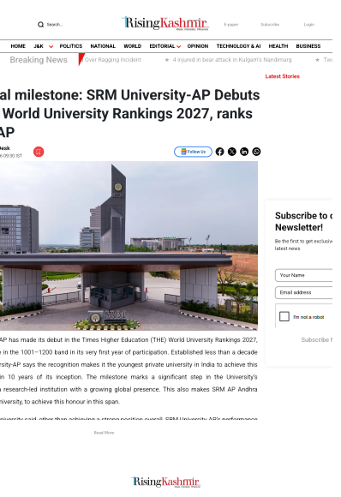
Task: Open the National section
Action: point(103,46)
